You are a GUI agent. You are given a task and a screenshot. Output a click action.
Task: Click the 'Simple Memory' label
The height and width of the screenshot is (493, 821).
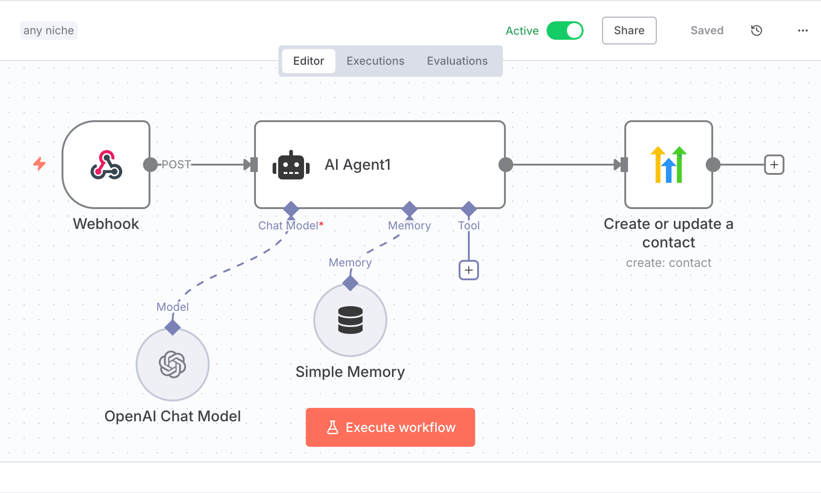(x=350, y=372)
